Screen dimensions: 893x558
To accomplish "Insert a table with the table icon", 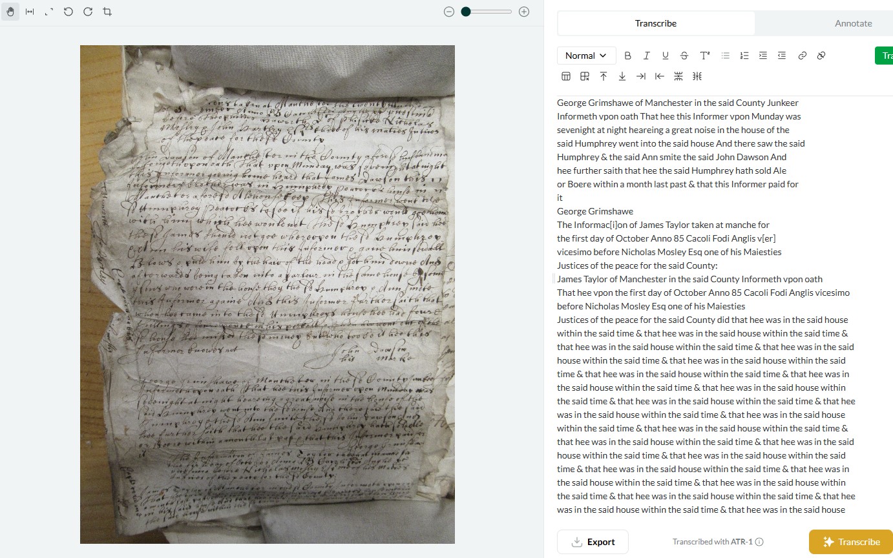I will tap(566, 76).
